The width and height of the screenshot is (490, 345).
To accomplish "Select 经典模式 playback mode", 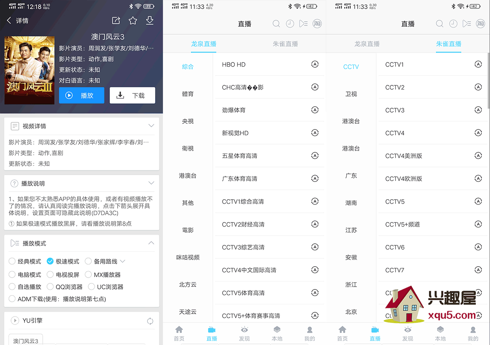I will point(25,261).
